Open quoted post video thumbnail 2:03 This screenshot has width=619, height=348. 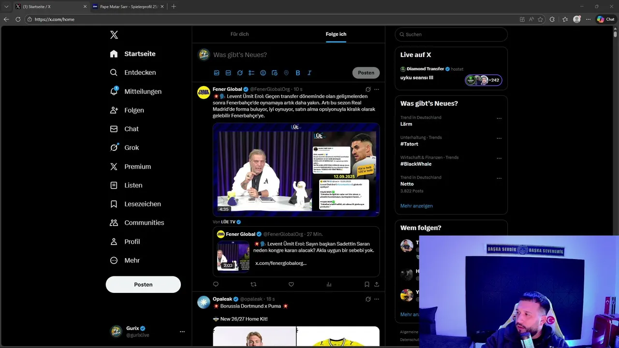click(x=233, y=256)
